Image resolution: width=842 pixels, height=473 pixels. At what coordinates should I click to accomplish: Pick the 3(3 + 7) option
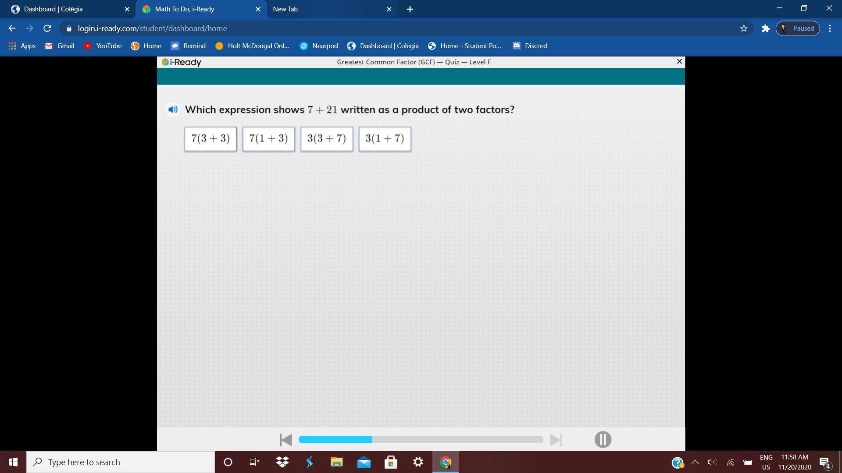coord(327,139)
